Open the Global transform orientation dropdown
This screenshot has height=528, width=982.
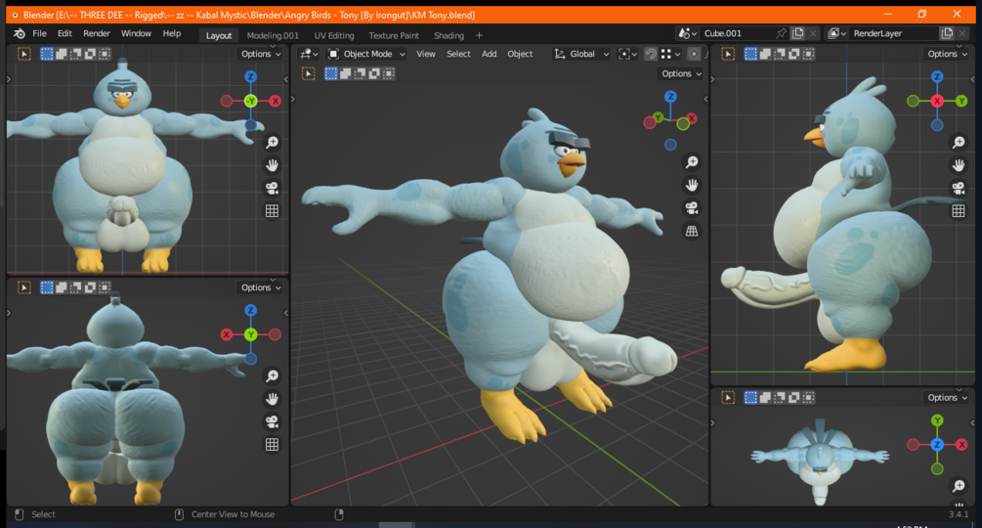(581, 54)
